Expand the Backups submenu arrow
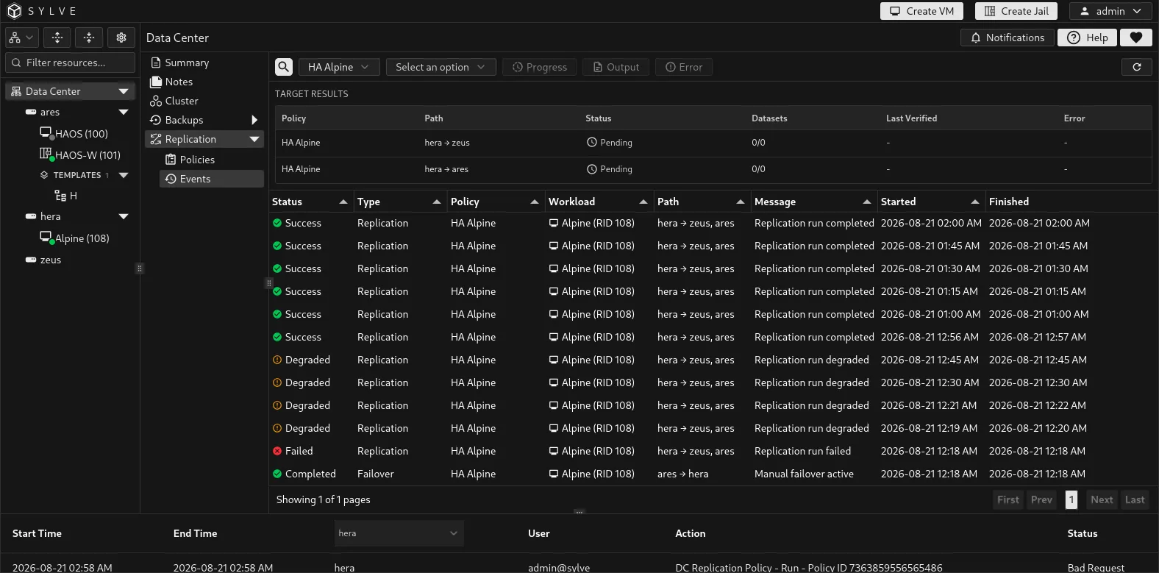 click(x=254, y=120)
